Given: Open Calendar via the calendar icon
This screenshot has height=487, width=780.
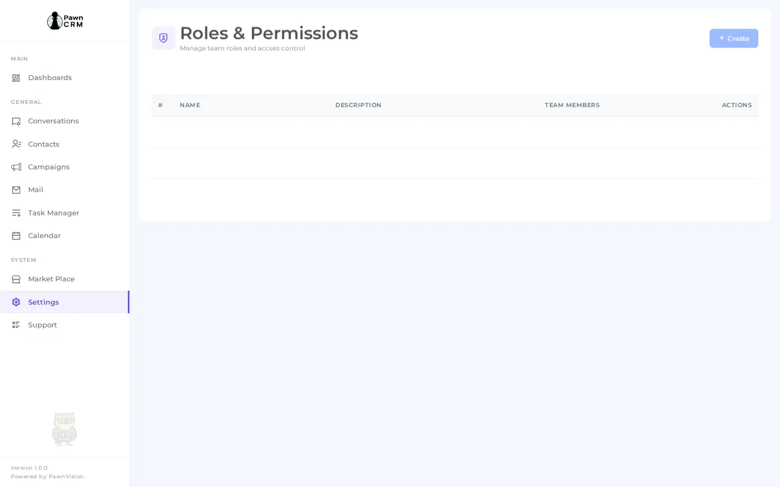Looking at the screenshot, I should (x=16, y=236).
